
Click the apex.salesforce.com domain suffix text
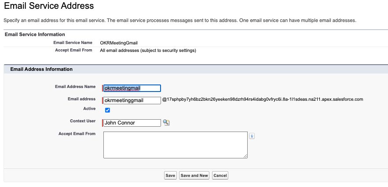point(262,99)
